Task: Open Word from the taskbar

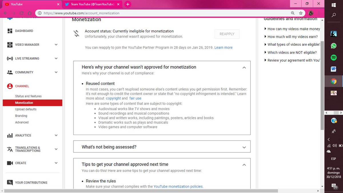Action: click(x=334, y=69)
